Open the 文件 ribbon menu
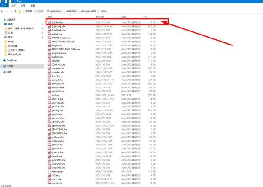The height and width of the screenshot is (187, 263). (x=4, y=6)
